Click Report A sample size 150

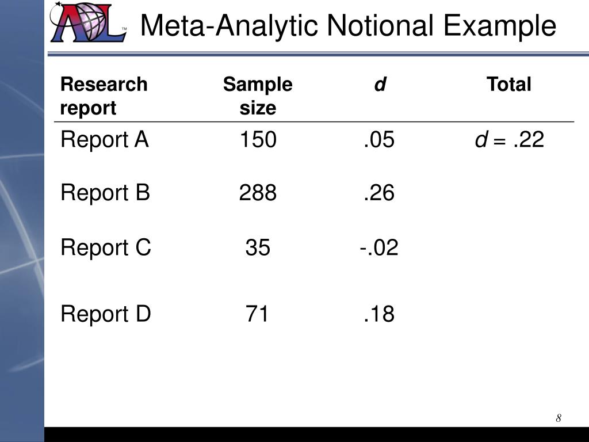(x=258, y=139)
